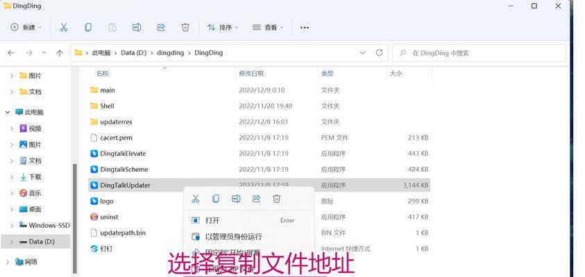Select the DingTalkUpdater file name
Image resolution: width=585 pixels, height=277 pixels.
(x=125, y=185)
